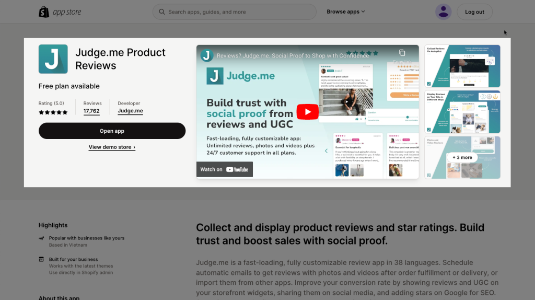535x300 pixels.
Task: Click the + 3 more screenshots button
Action: pos(462,157)
